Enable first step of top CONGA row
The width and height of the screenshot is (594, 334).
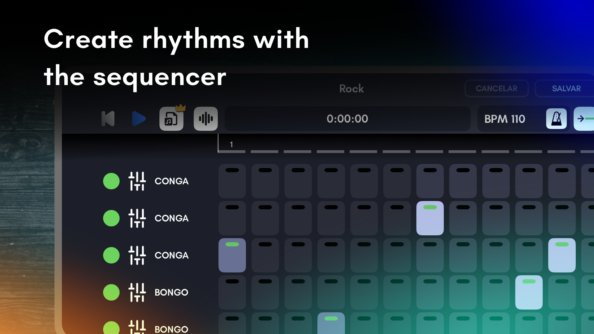(x=232, y=181)
